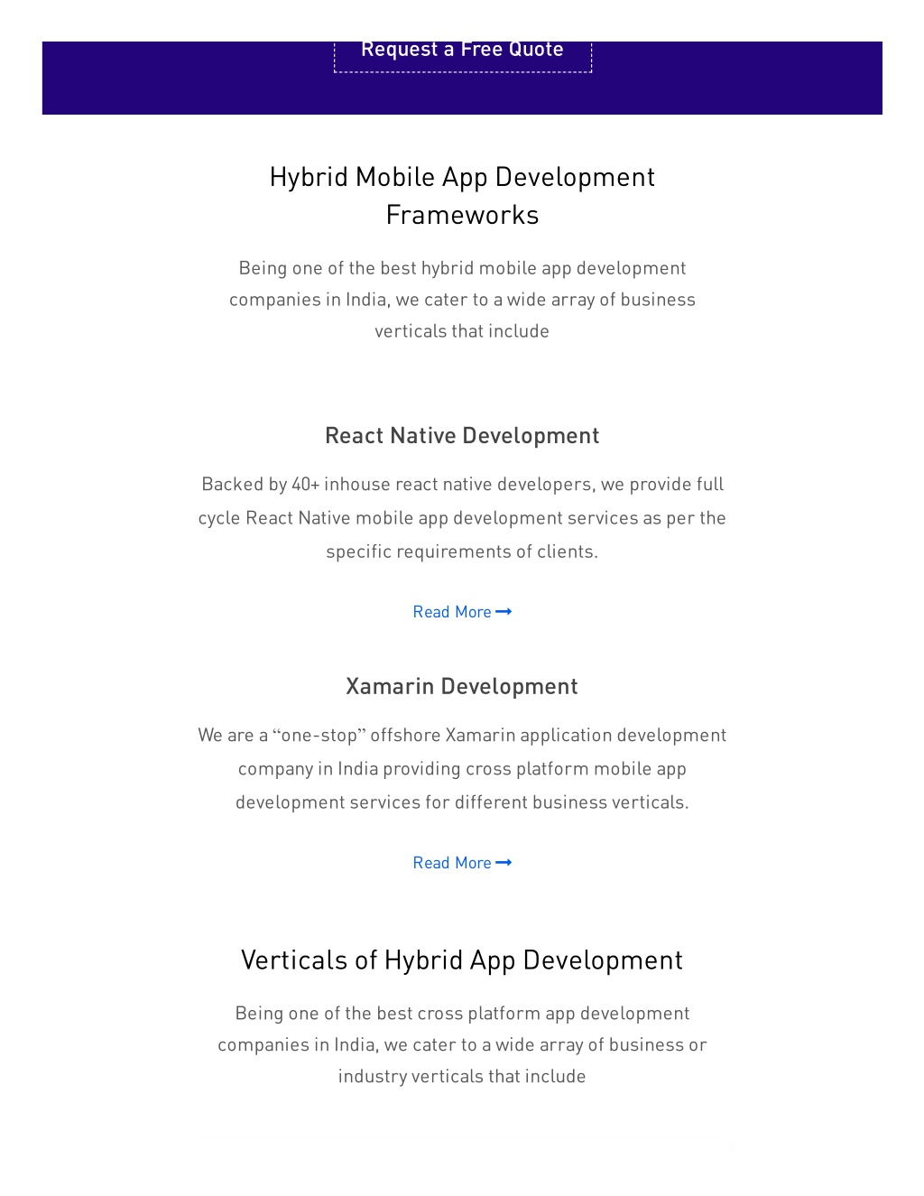Click the Request a Free Quote button
Image resolution: width=924 pixels, height=1196 pixels.
(x=463, y=56)
